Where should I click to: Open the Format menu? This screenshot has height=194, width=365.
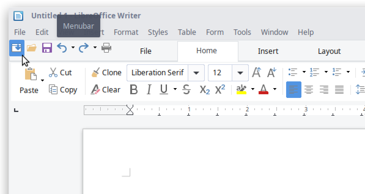(x=126, y=32)
